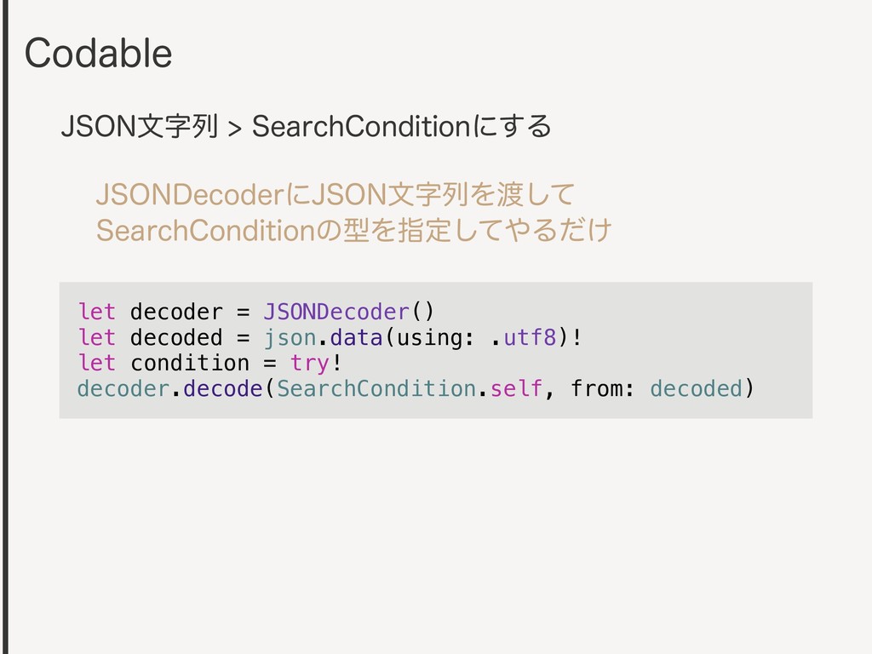Select the decode method name

223,388
